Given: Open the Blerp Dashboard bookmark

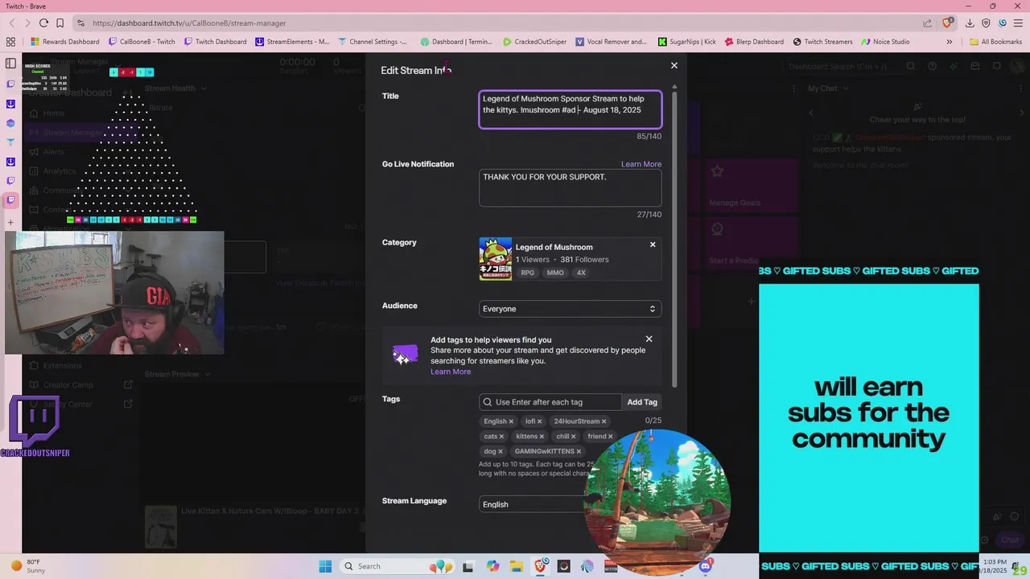Looking at the screenshot, I should coord(754,42).
